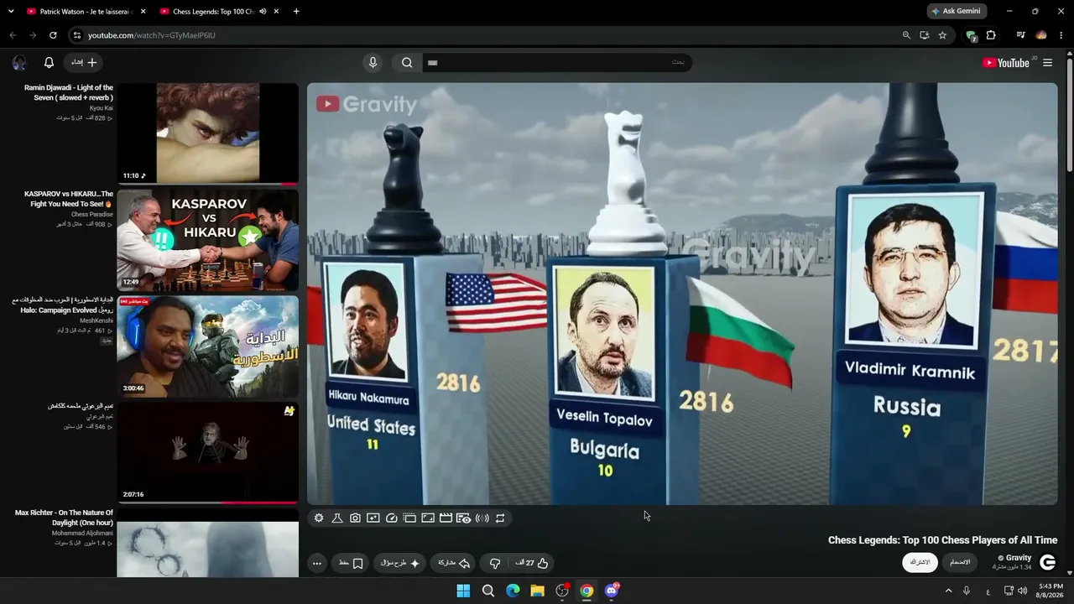Open the media controls icon in Chrome

pyautogui.click(x=1020, y=35)
